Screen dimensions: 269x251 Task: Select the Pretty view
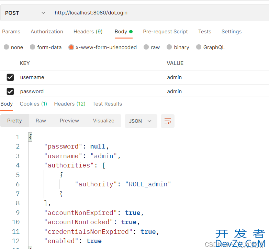click(14, 121)
